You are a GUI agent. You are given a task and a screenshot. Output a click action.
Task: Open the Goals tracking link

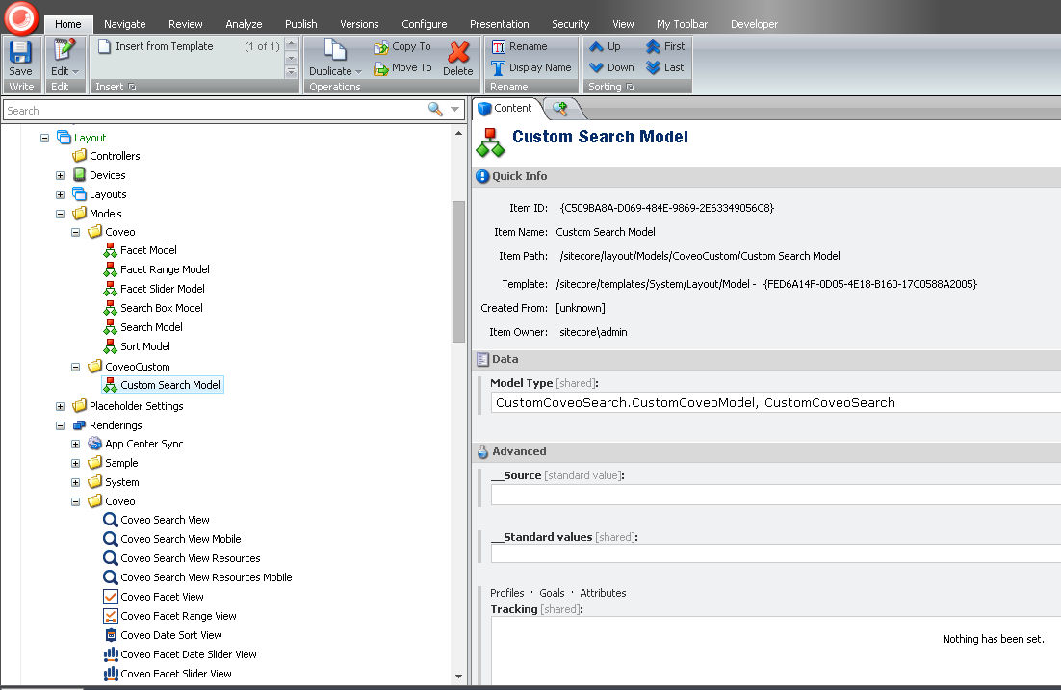pos(552,593)
